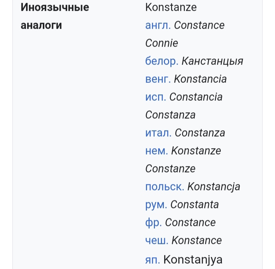The height and width of the screenshot is (269, 275).
Task: Click the Japanese name Konstanjya
Action: point(192,260)
